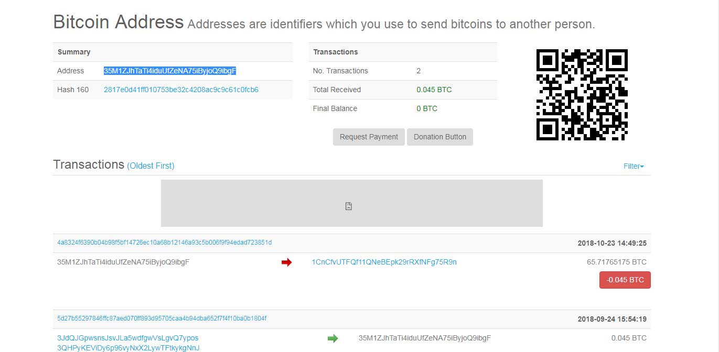Click the Transactions section heading
This screenshot has height=352, width=719.
89,164
